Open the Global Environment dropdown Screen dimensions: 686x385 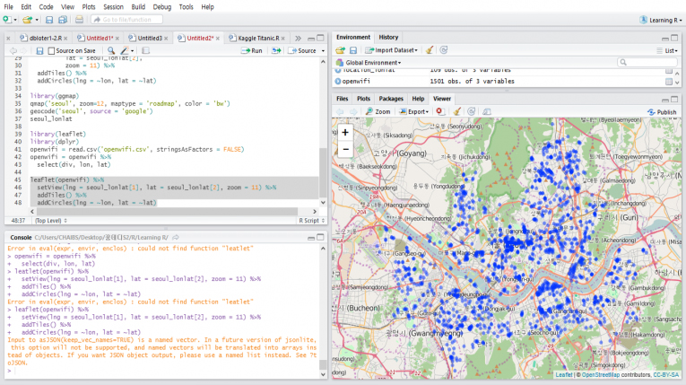371,63
